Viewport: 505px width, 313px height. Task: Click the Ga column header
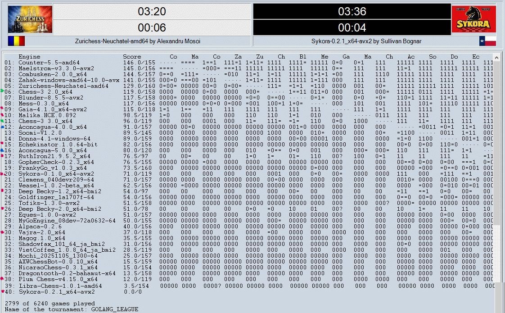346,57
